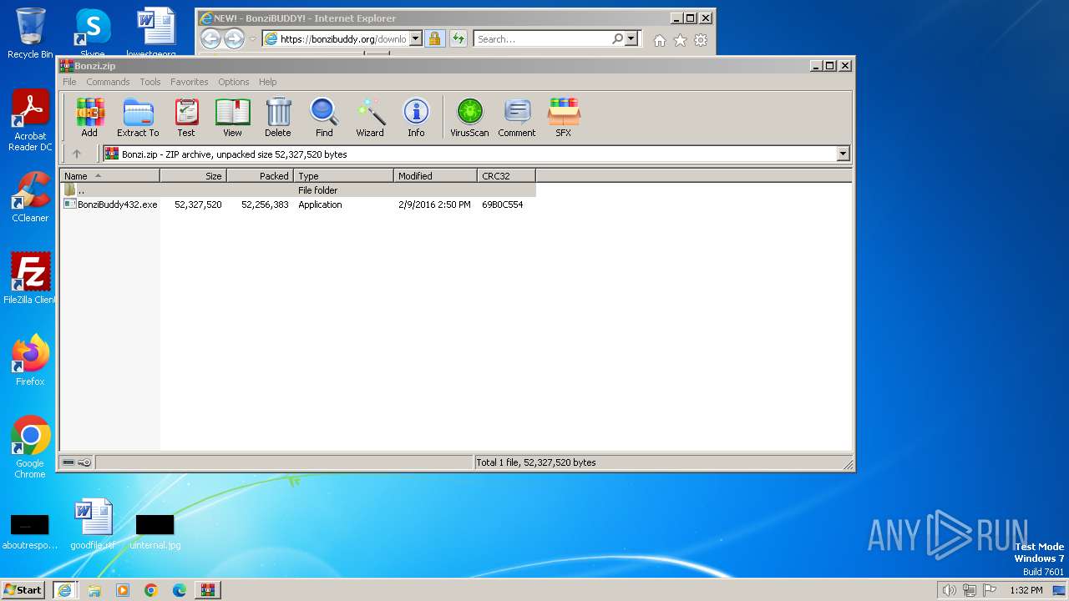This screenshot has height=601, width=1069.
Task: Add an archive Comment
Action: tap(517, 118)
